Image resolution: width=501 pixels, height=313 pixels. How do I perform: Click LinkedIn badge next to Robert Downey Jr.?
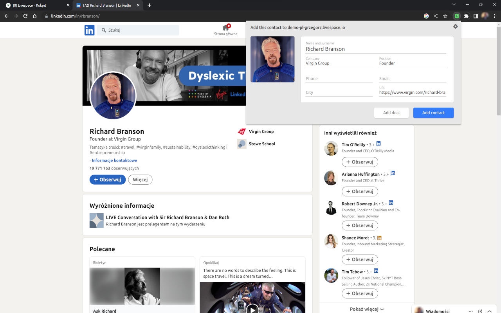[391, 203]
